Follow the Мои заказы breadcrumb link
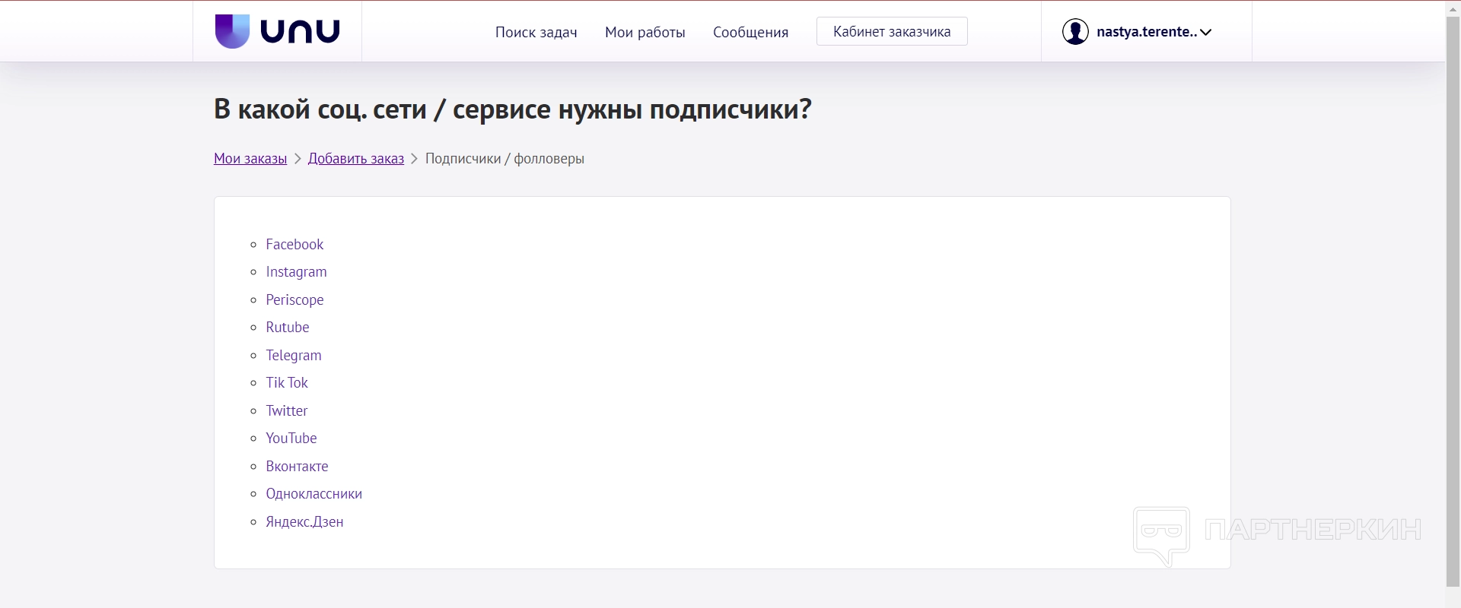The height and width of the screenshot is (608, 1461). (250, 158)
